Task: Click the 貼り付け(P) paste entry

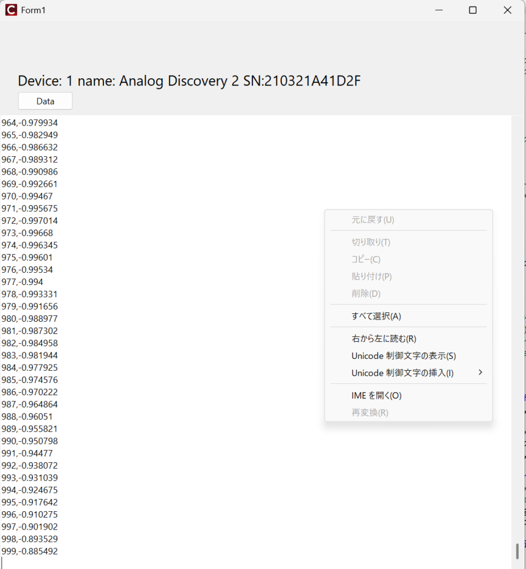Action: pos(371,277)
